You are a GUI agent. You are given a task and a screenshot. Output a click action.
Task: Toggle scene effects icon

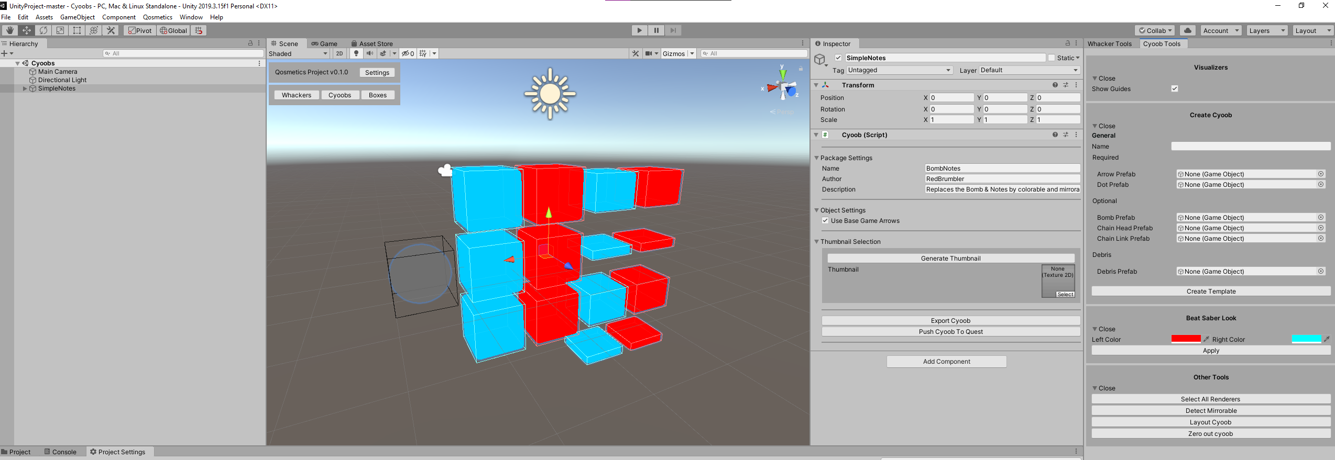tap(383, 53)
